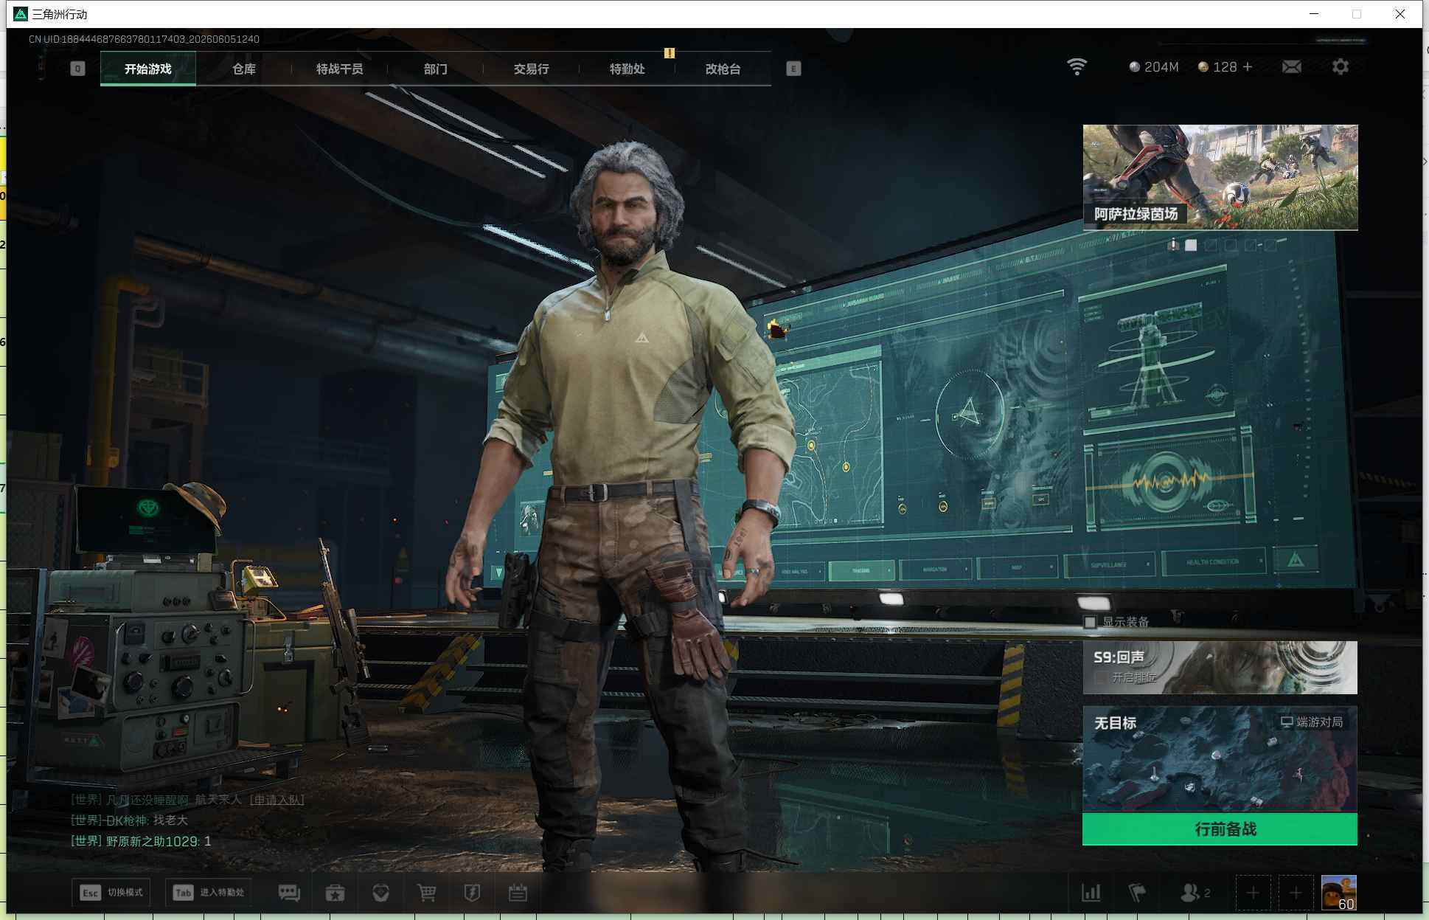
Task: Open the mail envelope icon
Action: click(1292, 67)
